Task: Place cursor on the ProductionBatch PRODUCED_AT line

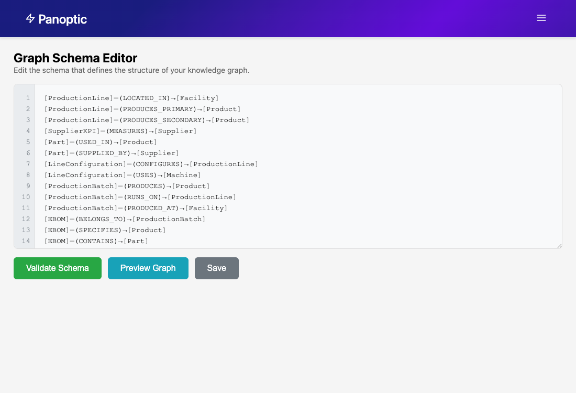Action: [136, 208]
